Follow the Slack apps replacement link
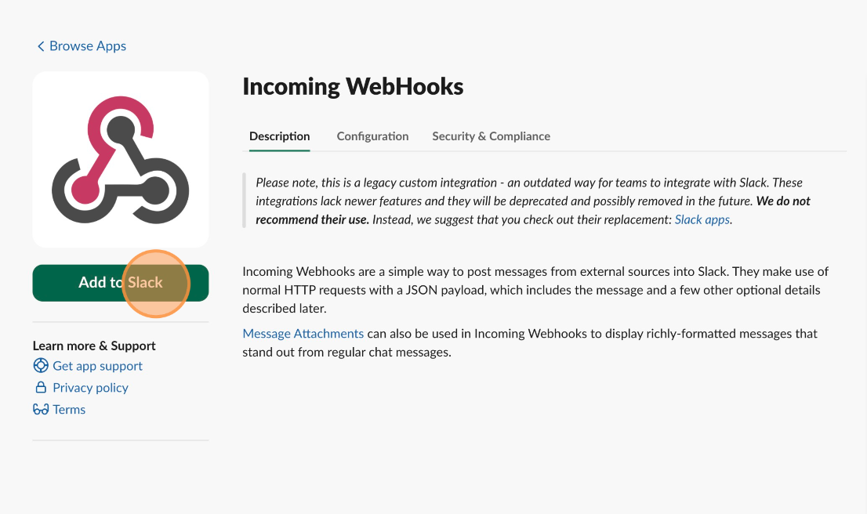 (x=702, y=219)
